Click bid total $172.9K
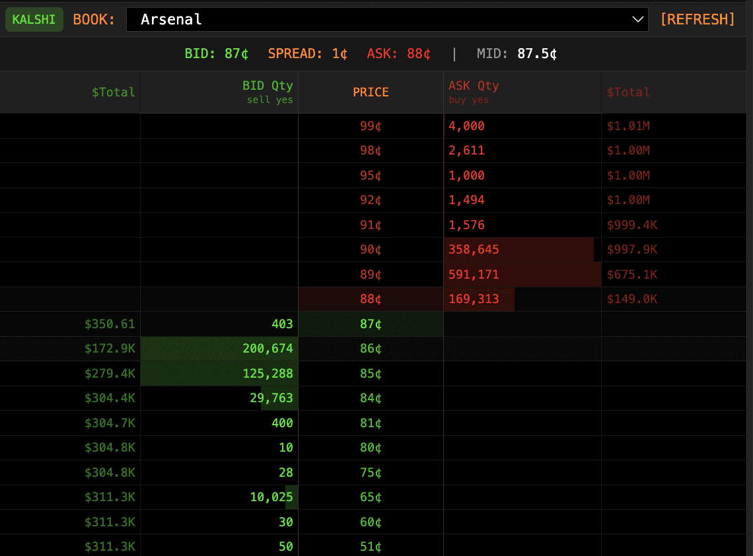Image resolution: width=753 pixels, height=556 pixels. point(110,348)
